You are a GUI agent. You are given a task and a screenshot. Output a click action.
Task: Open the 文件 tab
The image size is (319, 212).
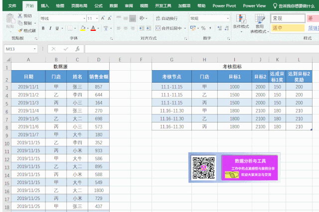coord(12,6)
